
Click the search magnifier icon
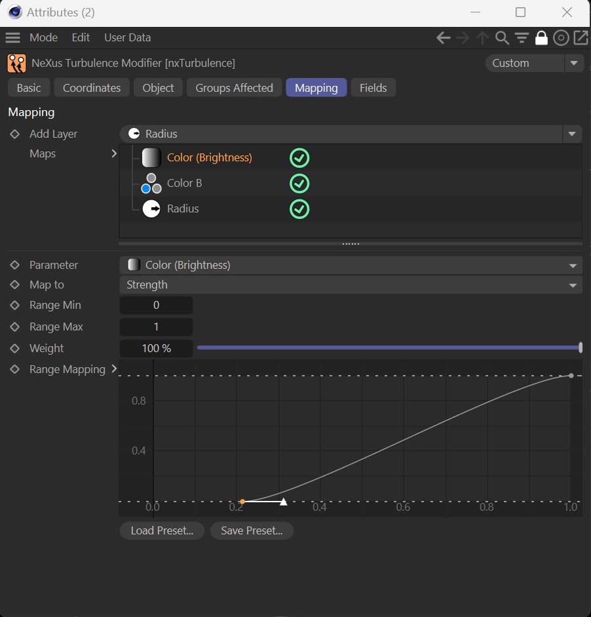point(502,38)
